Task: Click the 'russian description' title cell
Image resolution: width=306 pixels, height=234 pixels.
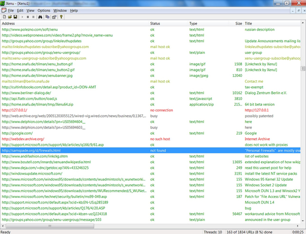Action: tap(259, 29)
